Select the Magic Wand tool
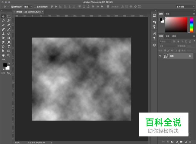The height and width of the screenshot is (144, 196). click(x=9, y=21)
